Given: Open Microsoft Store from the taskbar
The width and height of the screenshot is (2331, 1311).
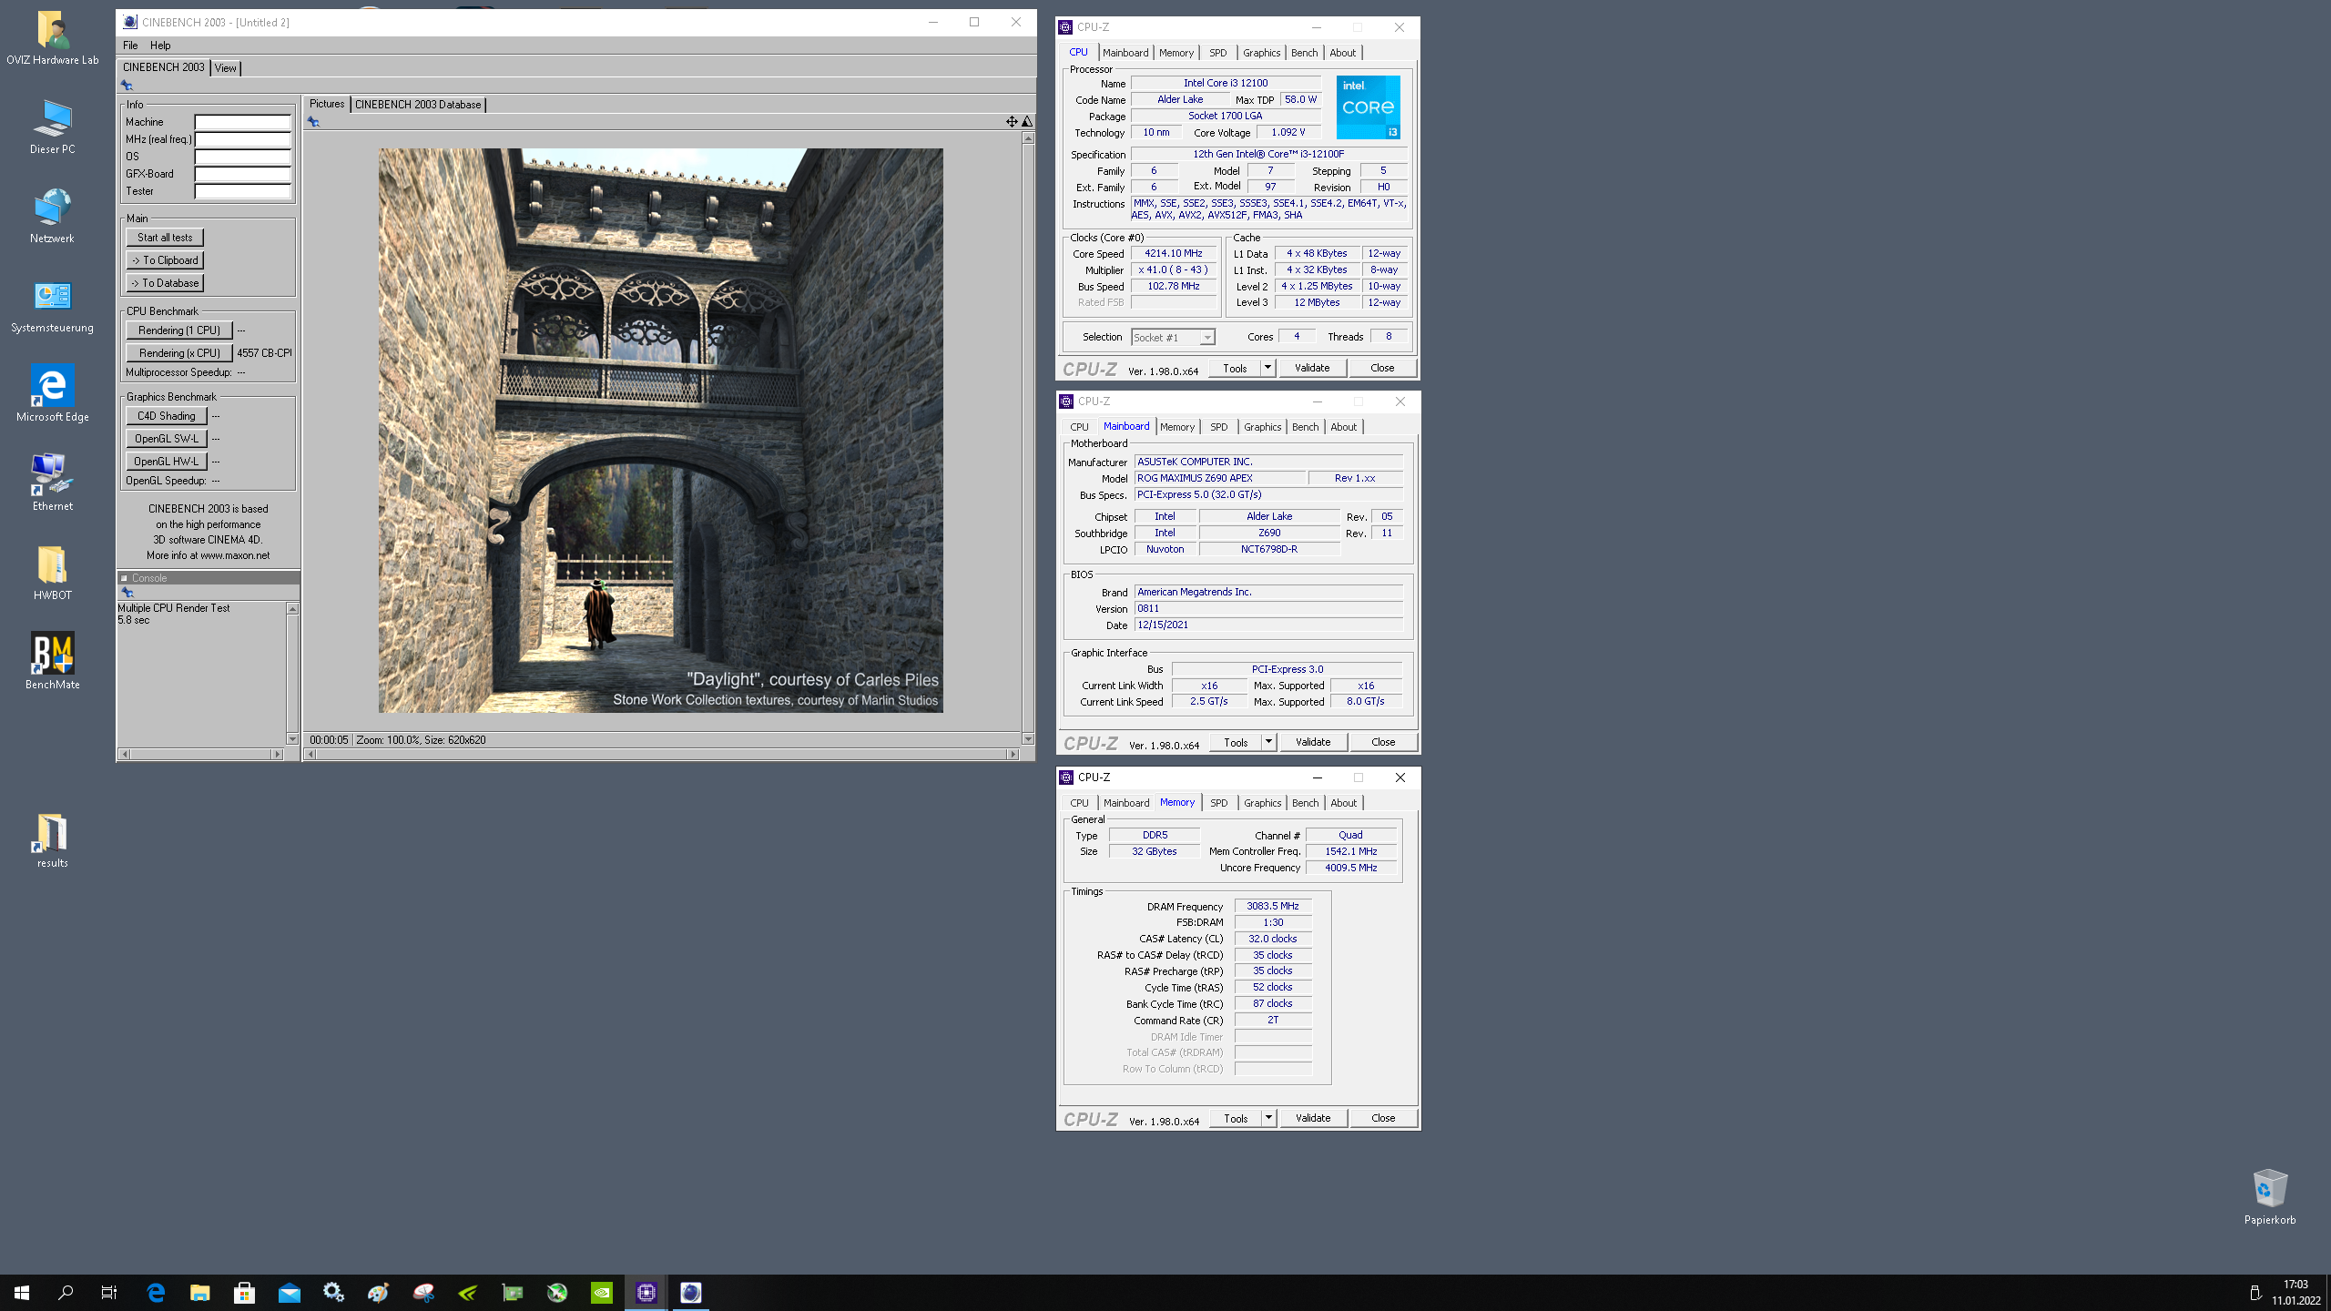Looking at the screenshot, I should click(244, 1293).
